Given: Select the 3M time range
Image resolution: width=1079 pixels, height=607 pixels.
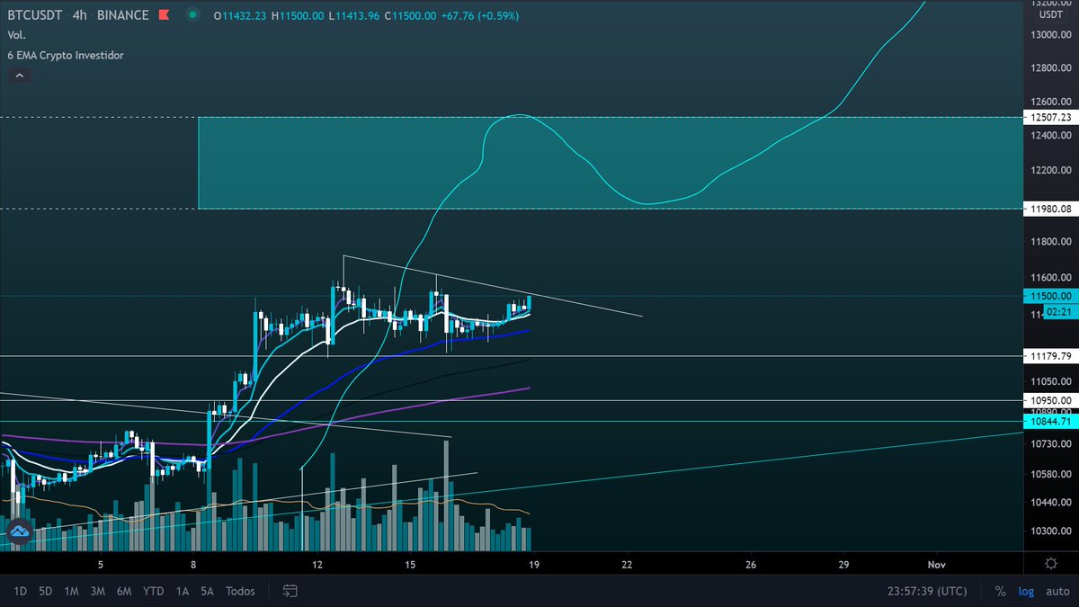Looking at the screenshot, I should pos(99,592).
